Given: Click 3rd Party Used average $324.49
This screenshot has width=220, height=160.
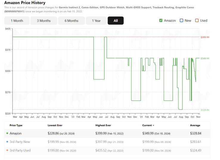Looking at the screenshot, I should pos(196,150).
